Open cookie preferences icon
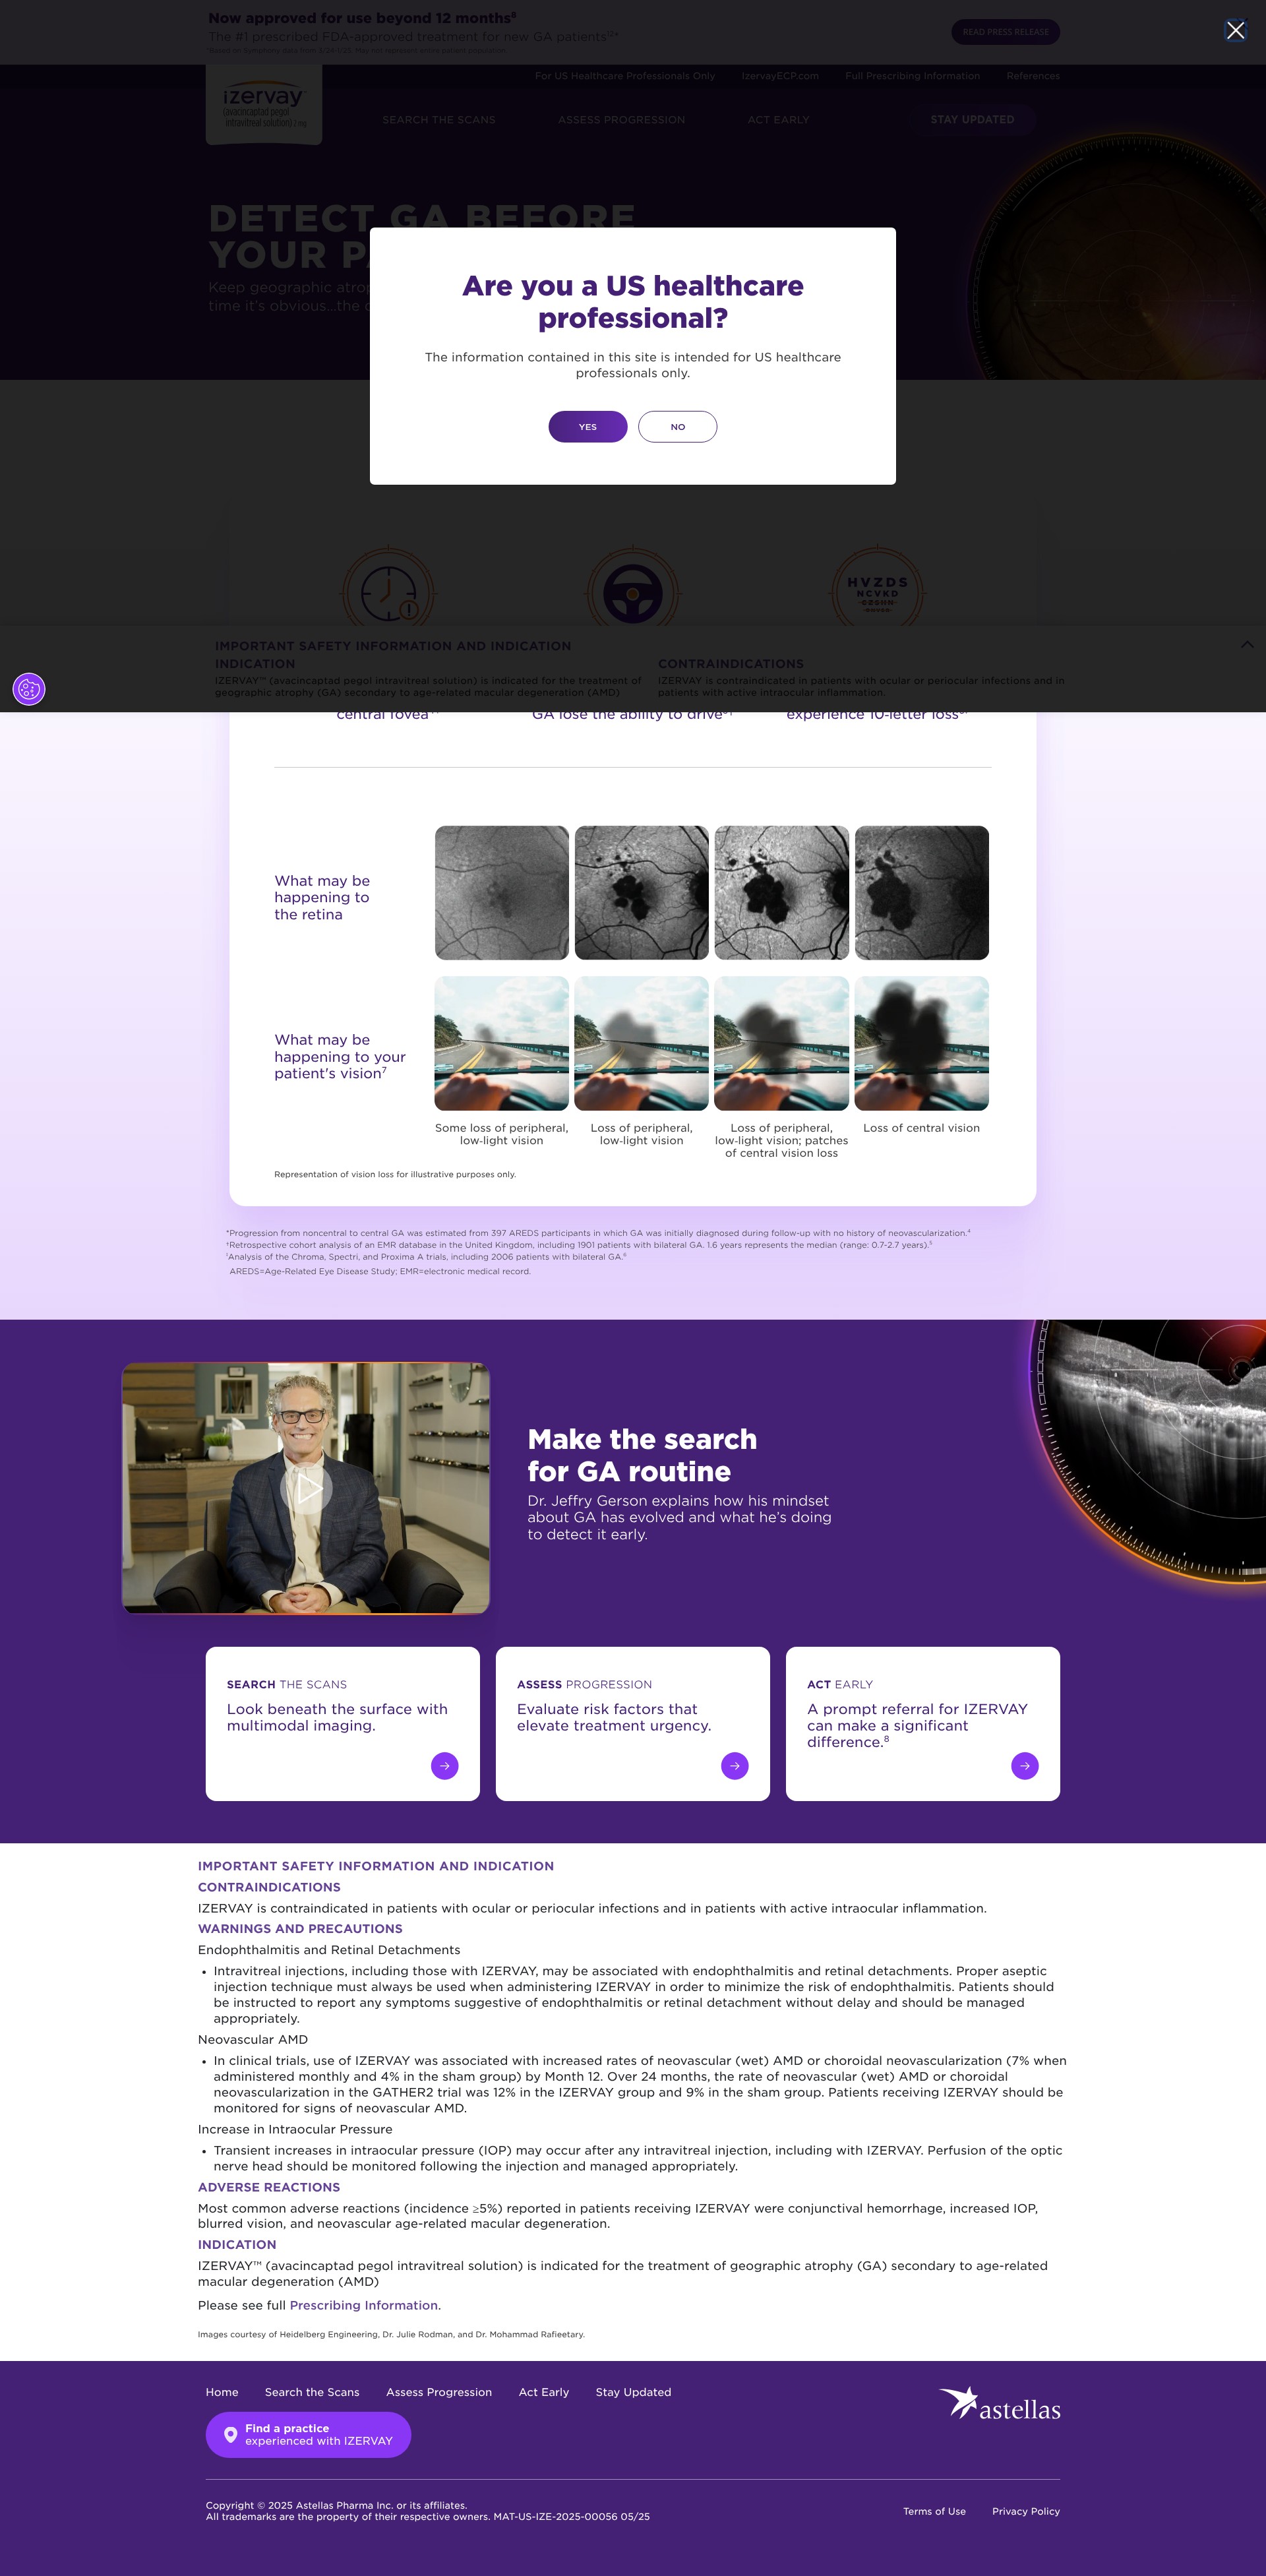 [29, 689]
